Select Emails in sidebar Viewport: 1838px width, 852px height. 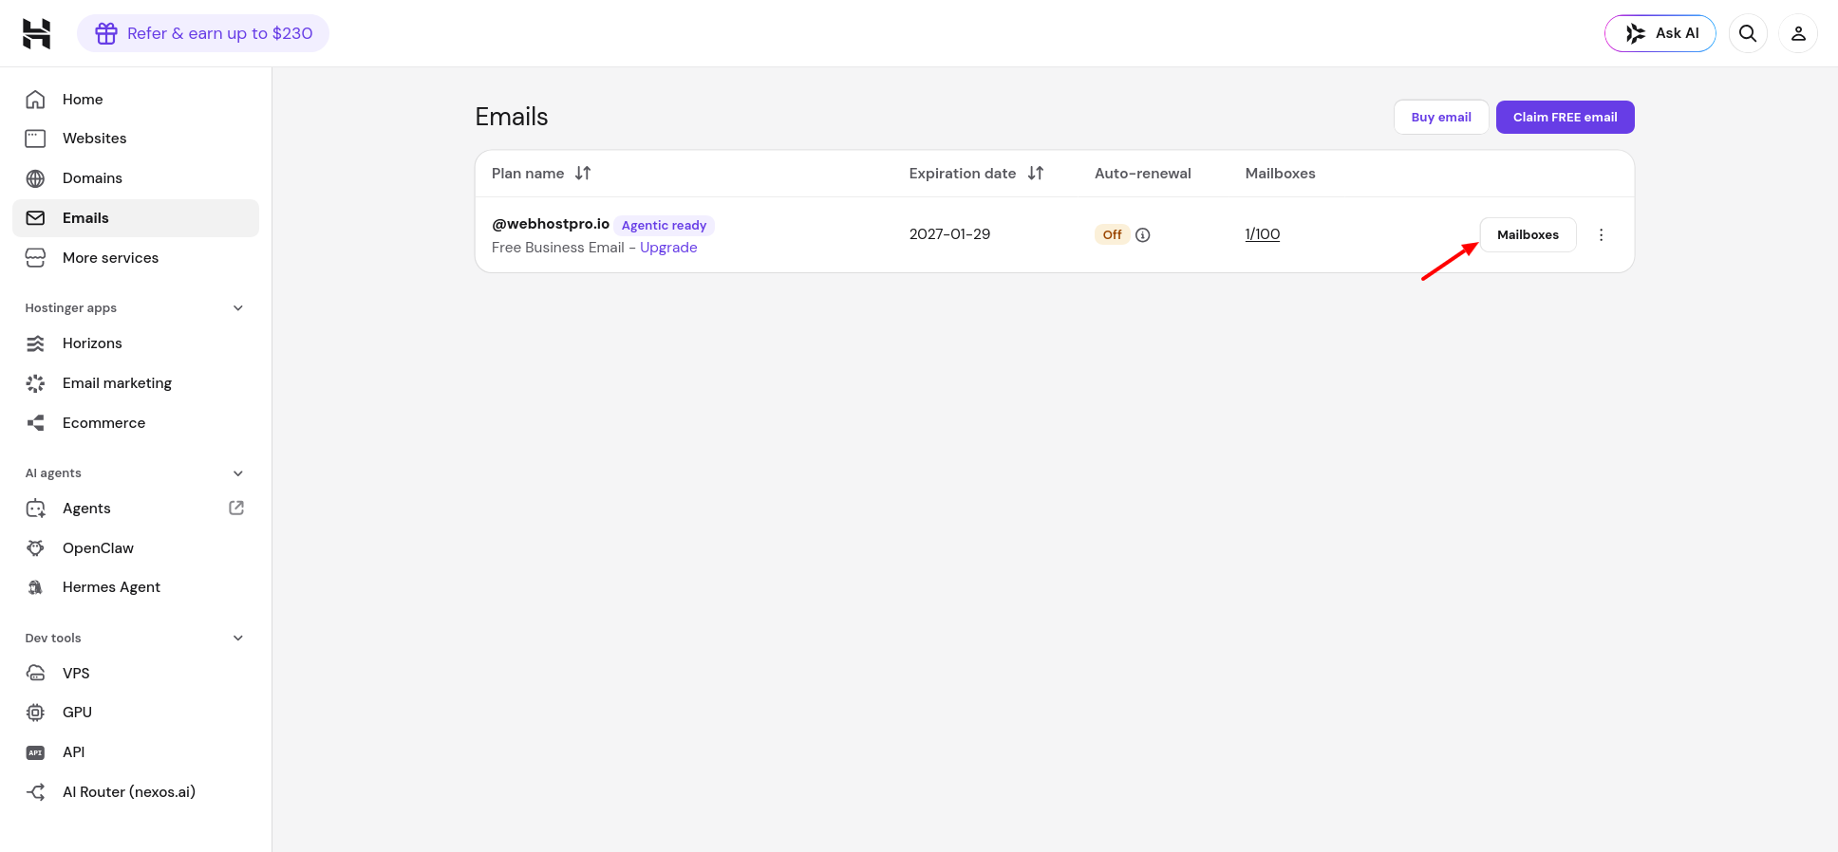click(136, 218)
